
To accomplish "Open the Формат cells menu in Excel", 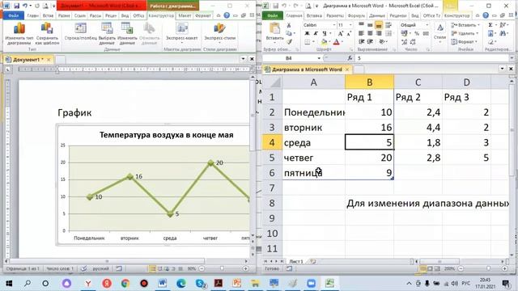I will [x=465, y=41].
